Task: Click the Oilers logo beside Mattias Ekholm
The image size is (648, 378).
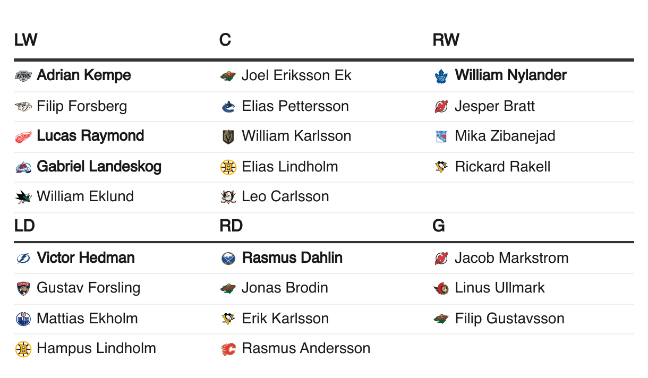Action: click(x=23, y=319)
